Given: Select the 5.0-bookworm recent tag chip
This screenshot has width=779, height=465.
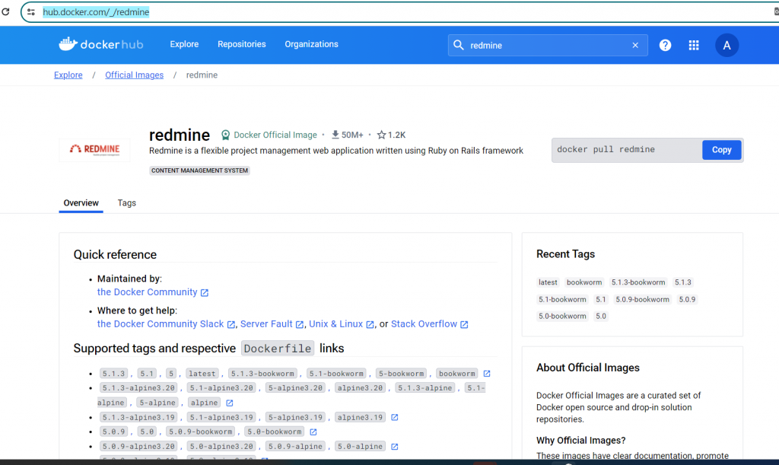Looking at the screenshot, I should (x=562, y=316).
